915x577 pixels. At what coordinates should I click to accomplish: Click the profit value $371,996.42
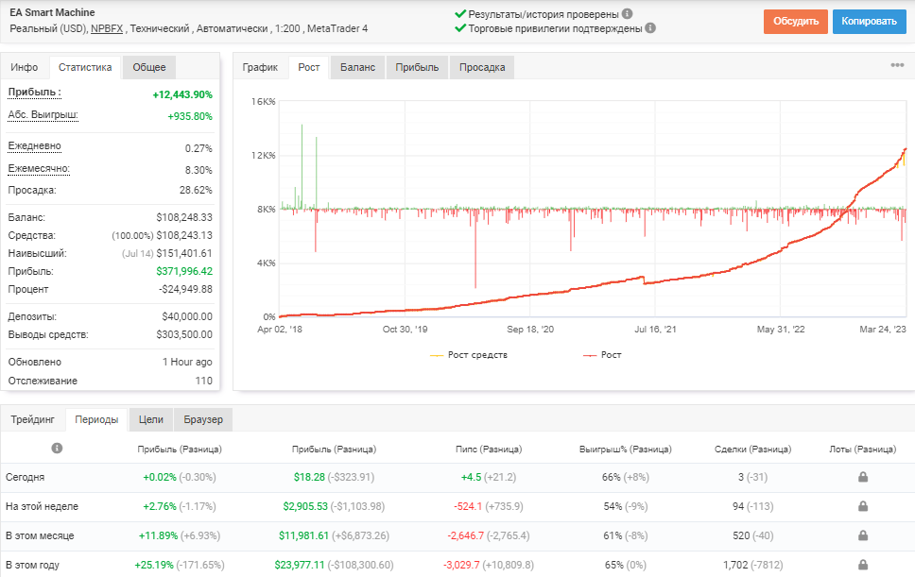184,271
